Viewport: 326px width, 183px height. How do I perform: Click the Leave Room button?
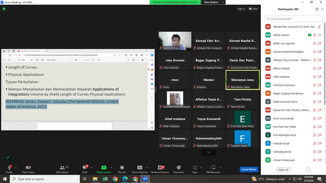click(x=249, y=169)
